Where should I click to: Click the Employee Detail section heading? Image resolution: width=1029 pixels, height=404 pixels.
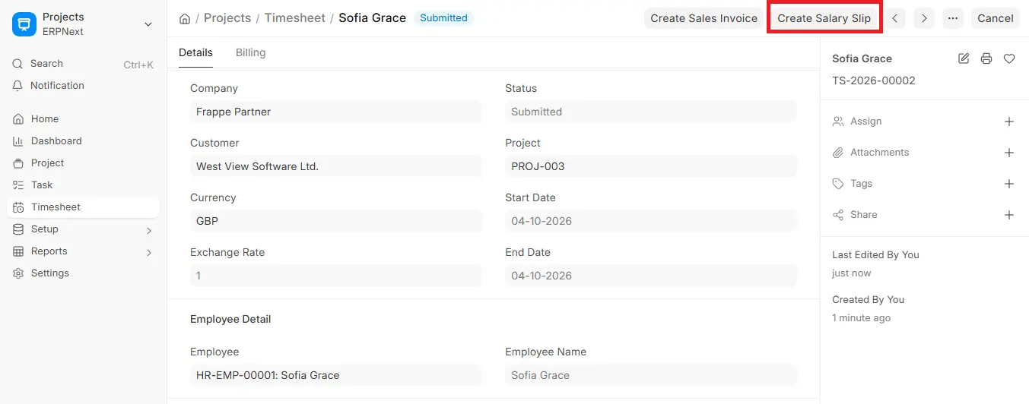click(x=230, y=319)
